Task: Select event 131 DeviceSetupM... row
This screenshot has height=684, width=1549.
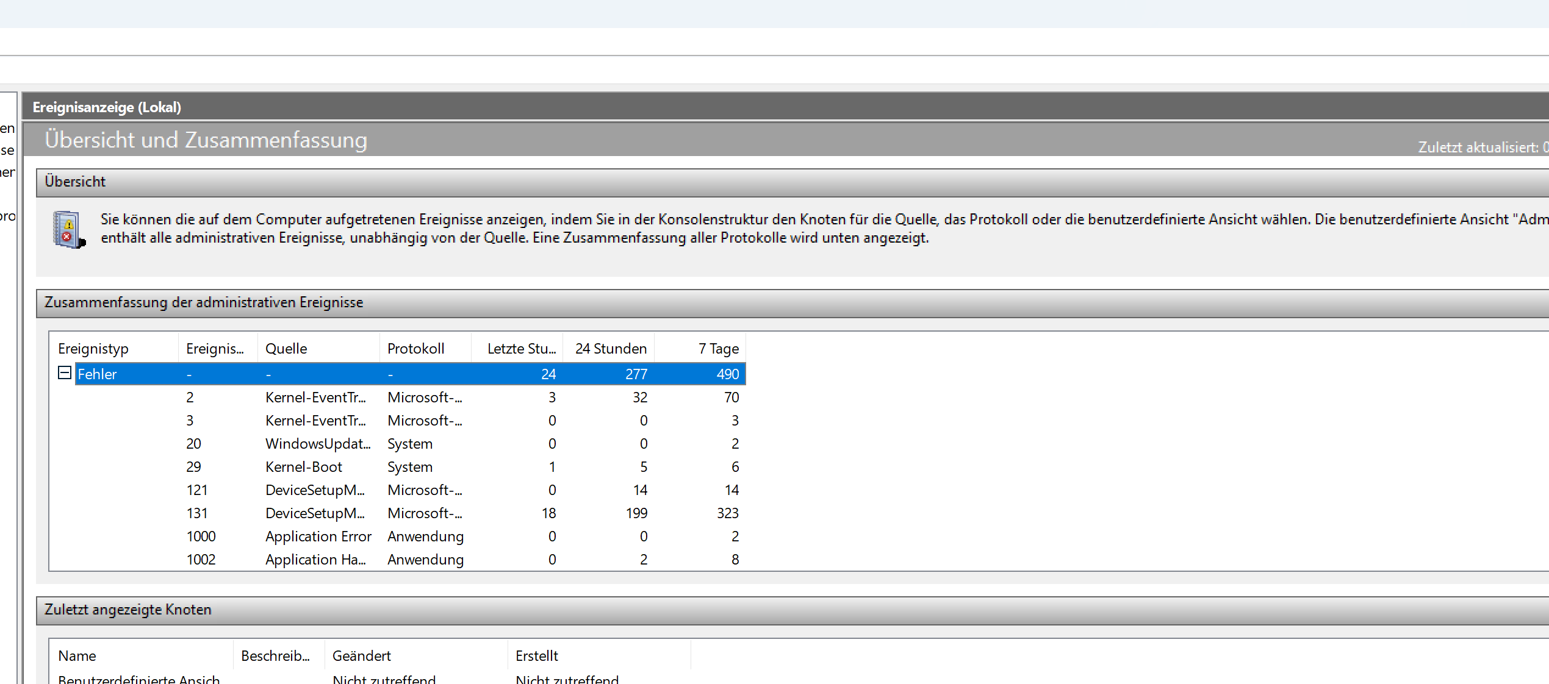Action: (x=315, y=513)
